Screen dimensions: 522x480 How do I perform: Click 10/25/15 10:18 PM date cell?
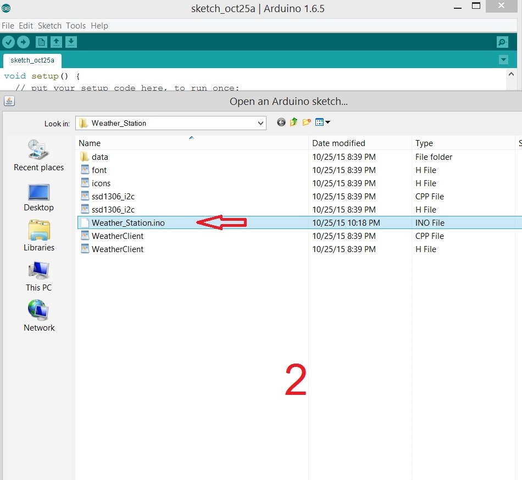click(x=346, y=222)
